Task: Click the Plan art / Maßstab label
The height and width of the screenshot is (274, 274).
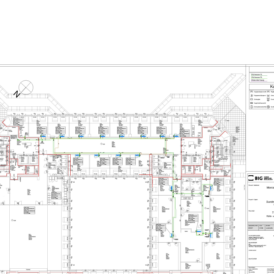Action: pyautogui.click(x=254, y=185)
